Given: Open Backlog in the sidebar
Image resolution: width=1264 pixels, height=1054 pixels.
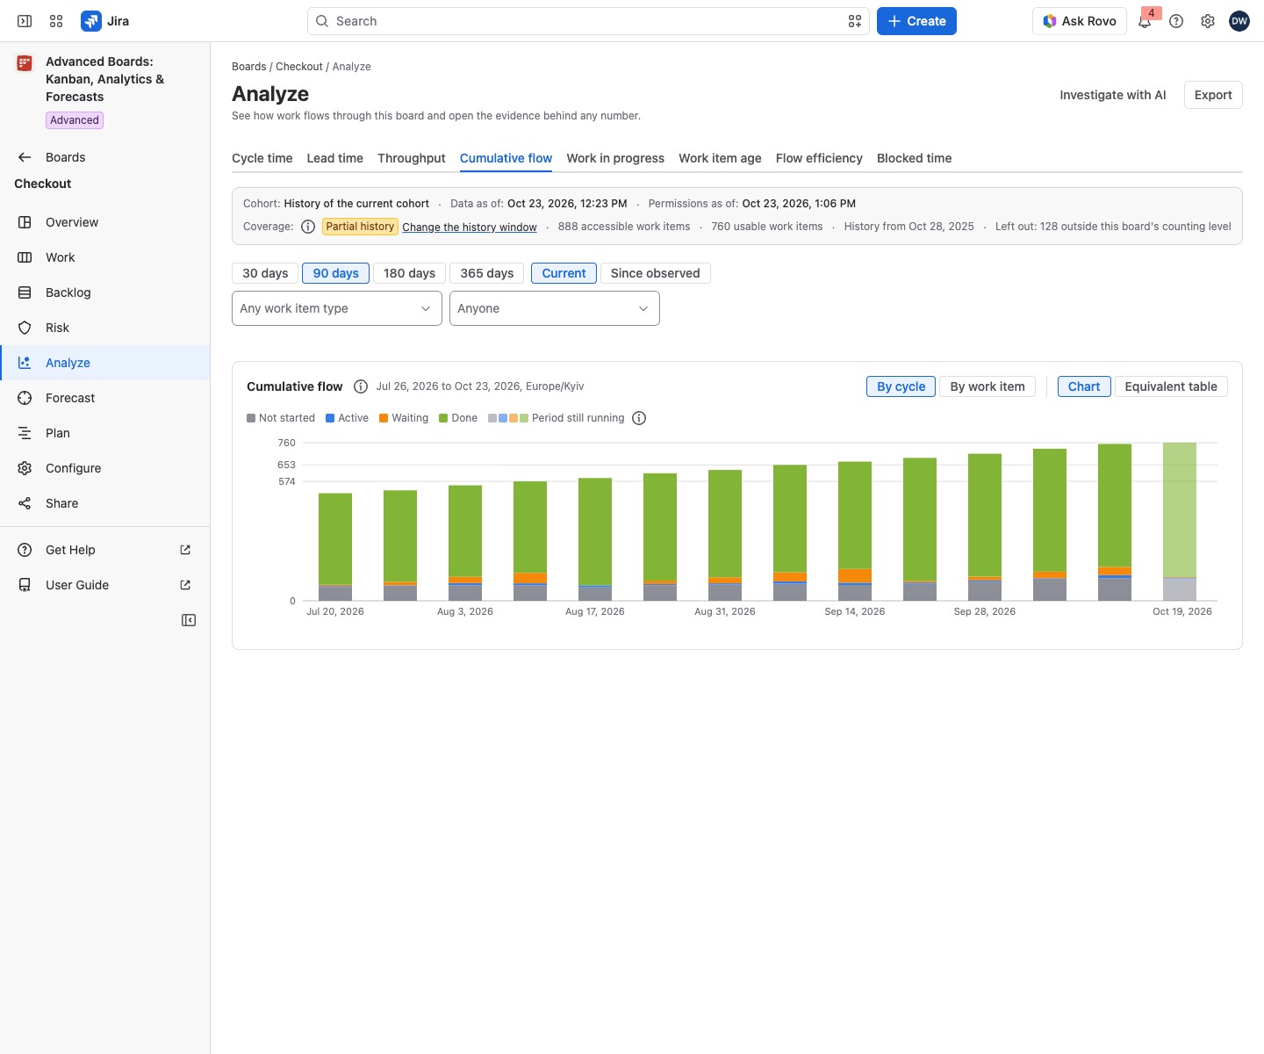Looking at the screenshot, I should point(105,292).
